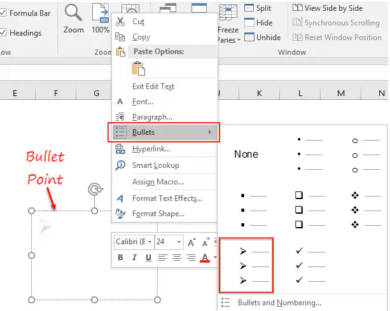Decrease font size with smaller A icon
390x311 pixels.
pyautogui.click(x=206, y=242)
